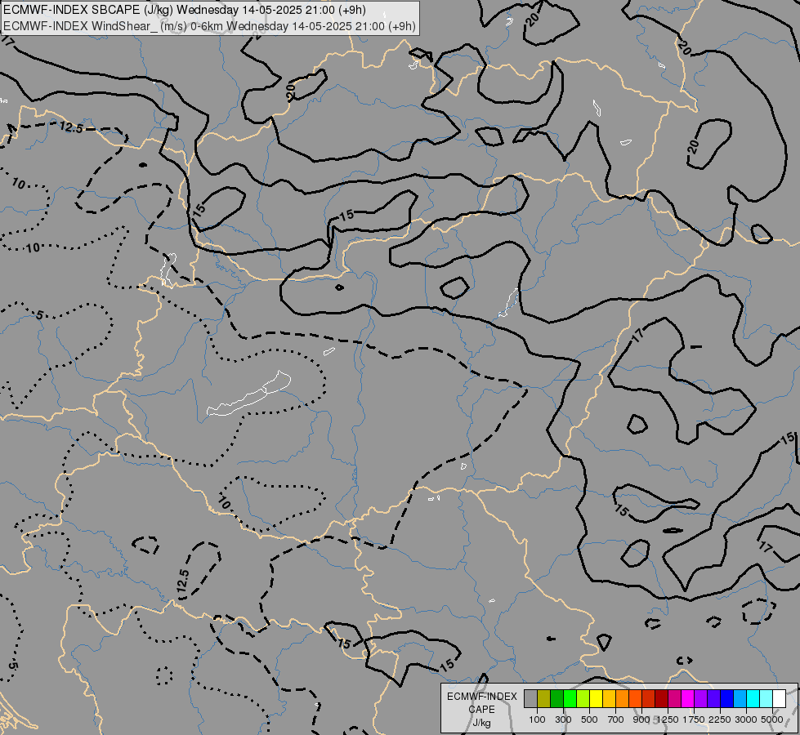This screenshot has height=735, width=800.
Task: Click the red-orange swatch left of 900 tick
Action: tap(635, 698)
